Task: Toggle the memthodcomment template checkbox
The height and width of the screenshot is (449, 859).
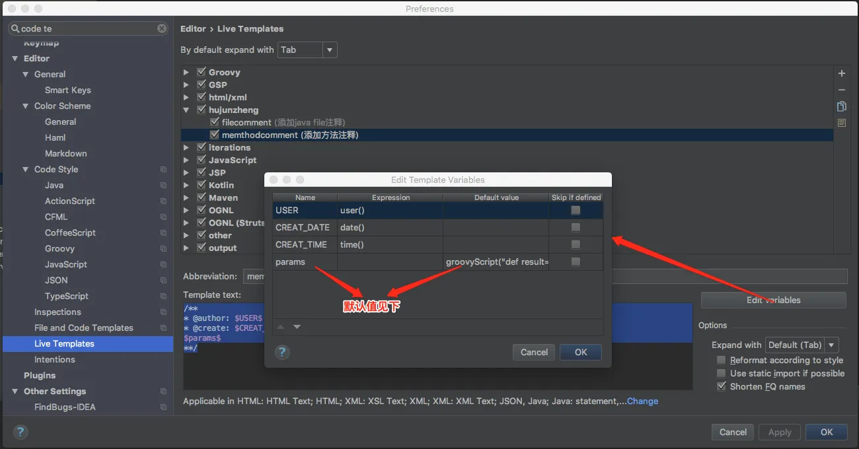Action: click(x=215, y=135)
